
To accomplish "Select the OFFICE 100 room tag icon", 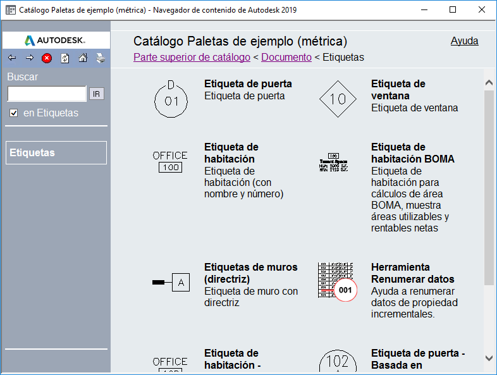I will 170,162.
